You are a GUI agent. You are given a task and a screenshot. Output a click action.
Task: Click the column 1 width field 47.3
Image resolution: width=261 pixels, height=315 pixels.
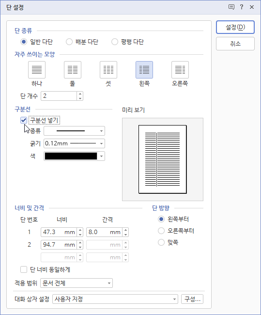[x=59, y=232]
